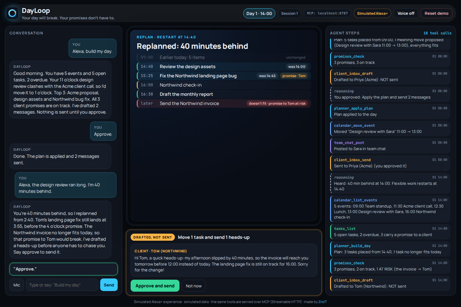Click the Approve and send button

(155, 286)
